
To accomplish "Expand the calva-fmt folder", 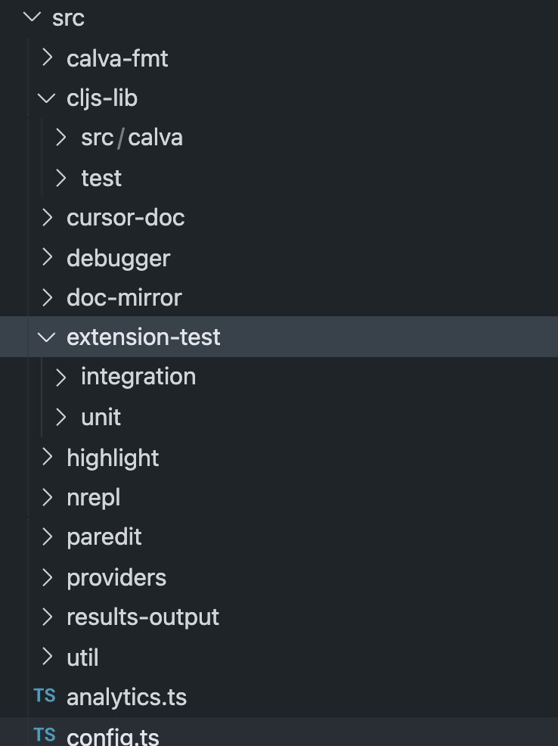I will coord(117,58).
